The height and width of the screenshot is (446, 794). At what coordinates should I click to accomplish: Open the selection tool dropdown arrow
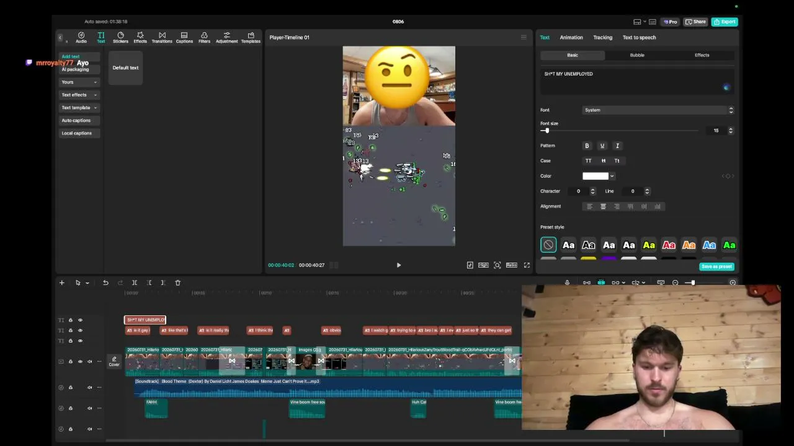click(87, 283)
